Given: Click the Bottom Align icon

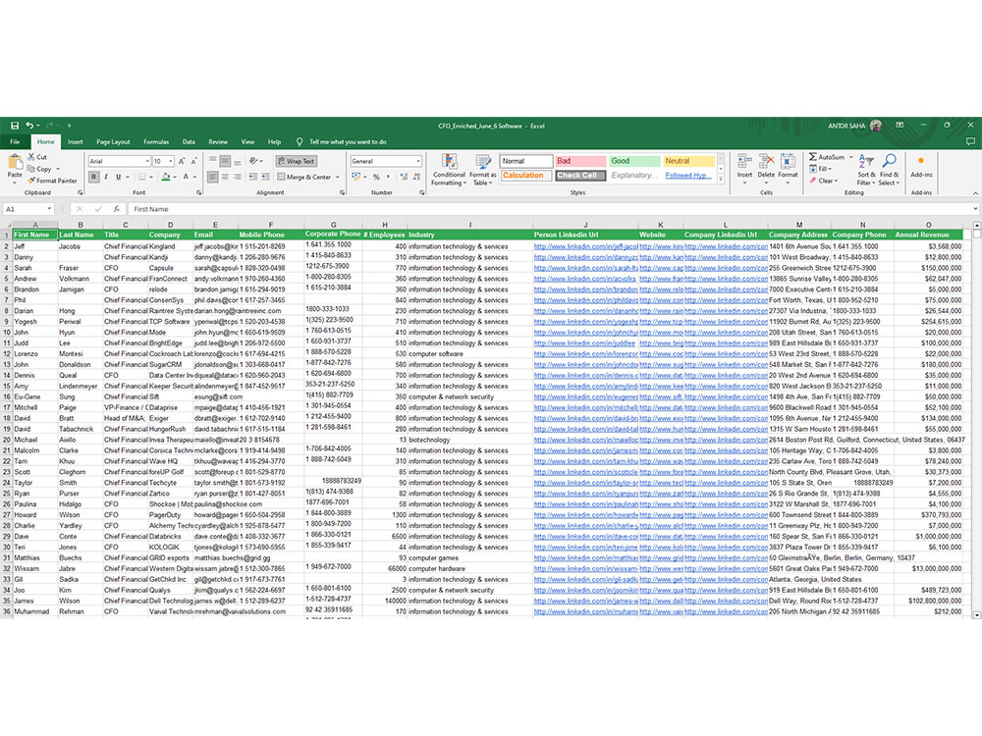Looking at the screenshot, I should click(x=238, y=161).
